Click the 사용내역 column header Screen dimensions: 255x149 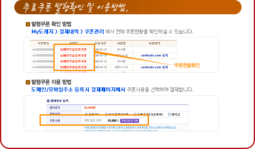(x=154, y=43)
